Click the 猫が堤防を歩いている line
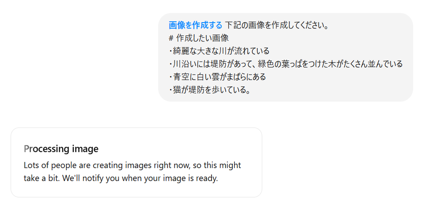This screenshot has width=422, height=218. pyautogui.click(x=210, y=90)
